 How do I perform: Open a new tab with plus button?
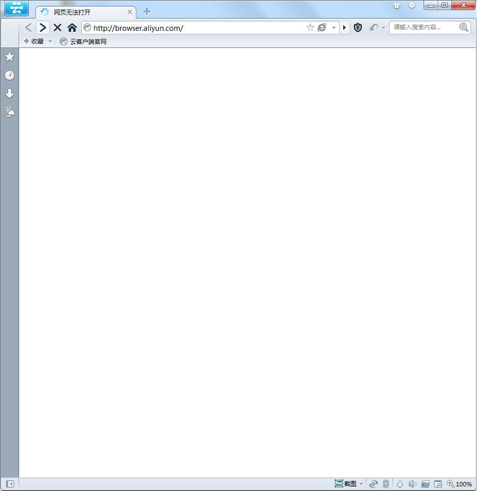point(147,12)
